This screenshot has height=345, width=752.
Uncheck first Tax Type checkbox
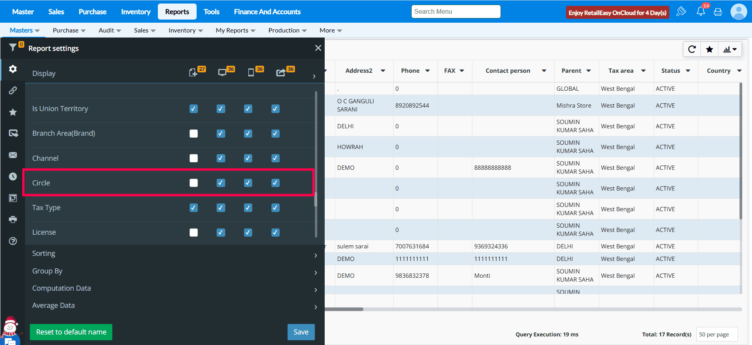click(193, 208)
